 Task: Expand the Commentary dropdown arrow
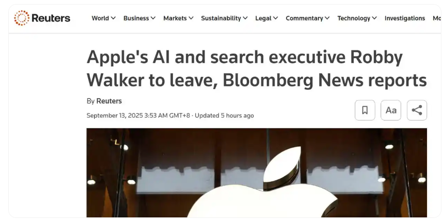[327, 18]
